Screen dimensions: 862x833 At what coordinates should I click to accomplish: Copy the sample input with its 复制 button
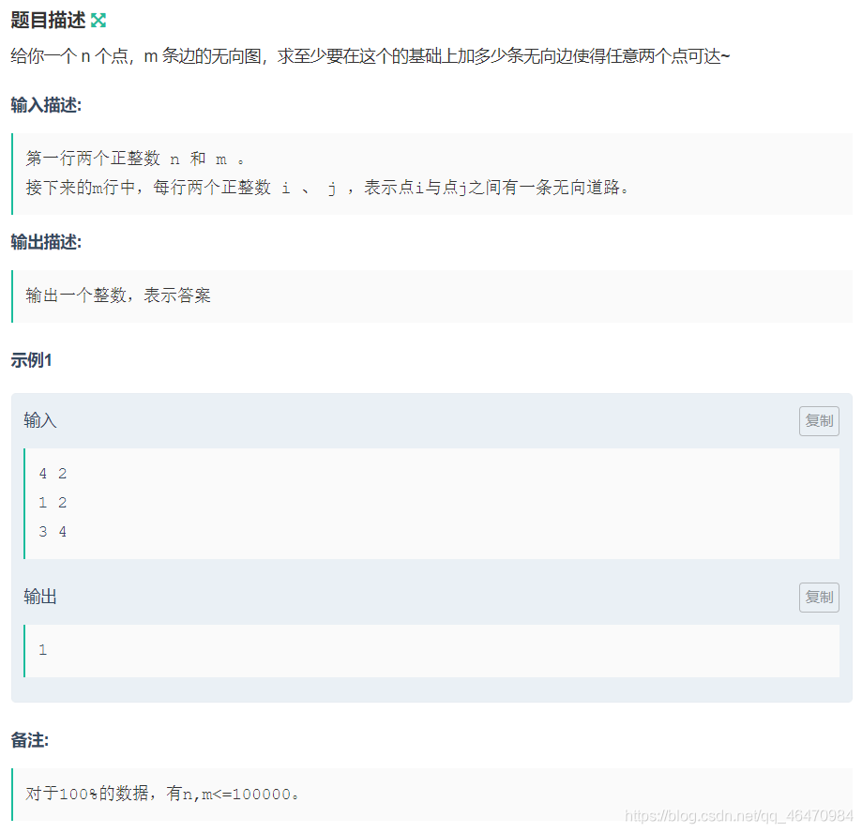pos(819,421)
